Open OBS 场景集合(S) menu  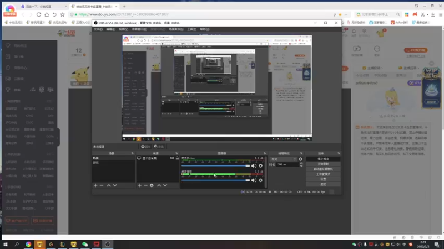tap(176, 29)
